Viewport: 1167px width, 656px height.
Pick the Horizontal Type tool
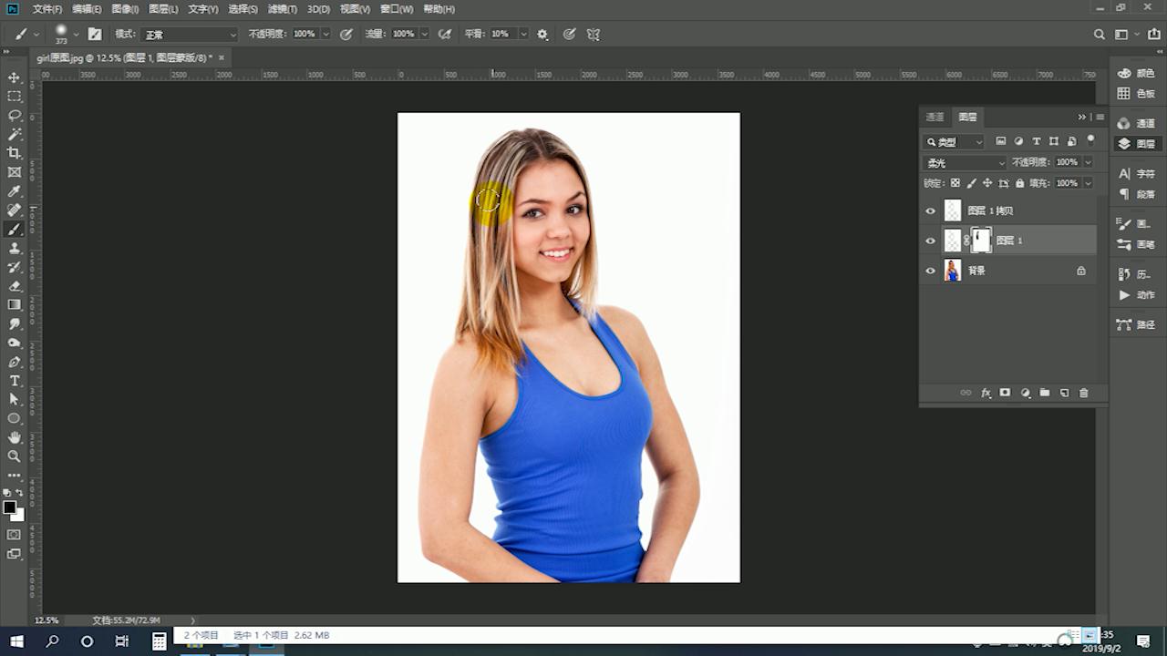(14, 381)
